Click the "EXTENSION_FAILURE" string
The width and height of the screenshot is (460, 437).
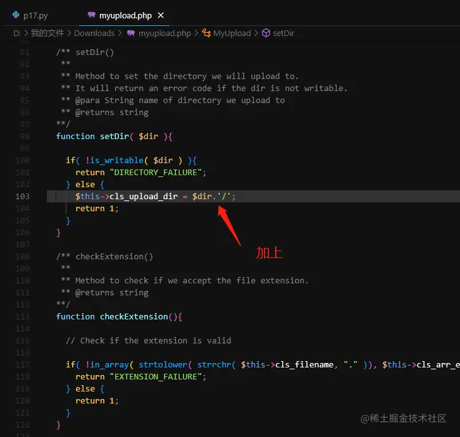tap(156, 377)
